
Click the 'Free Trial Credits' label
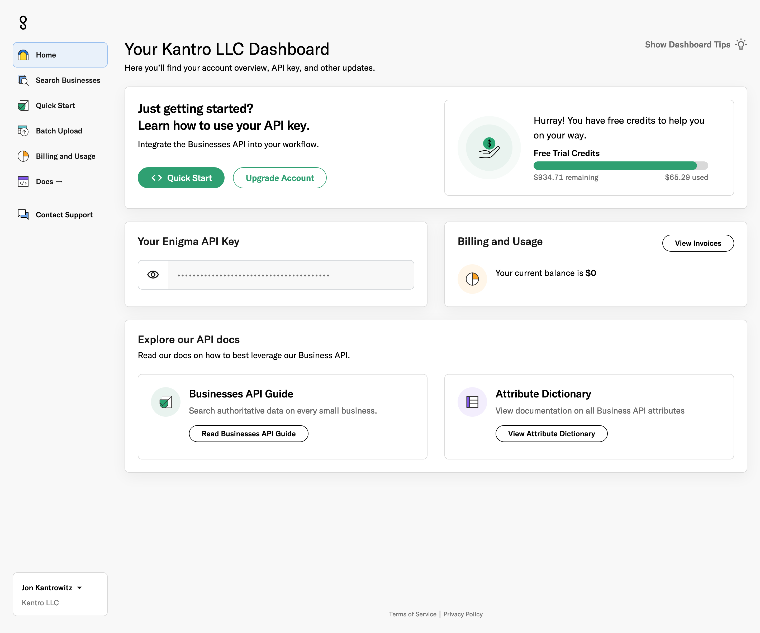point(566,153)
